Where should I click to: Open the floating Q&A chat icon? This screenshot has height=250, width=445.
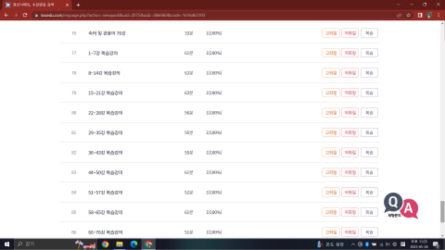401,206
